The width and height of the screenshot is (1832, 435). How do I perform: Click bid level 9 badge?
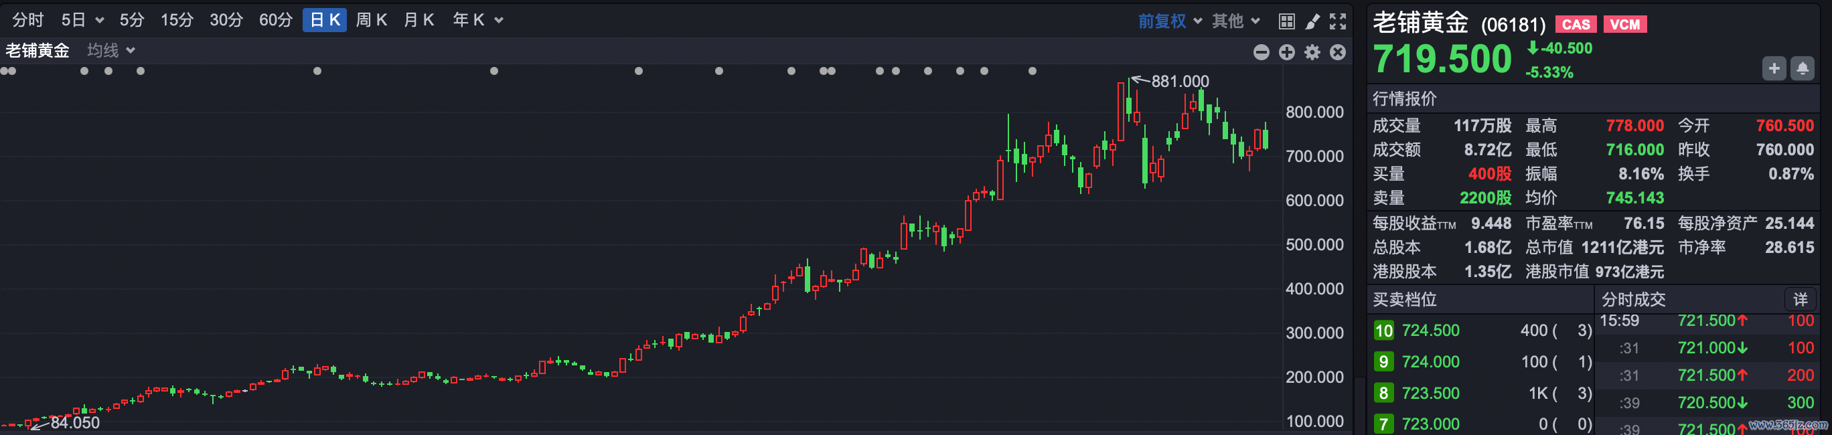pos(1383,362)
